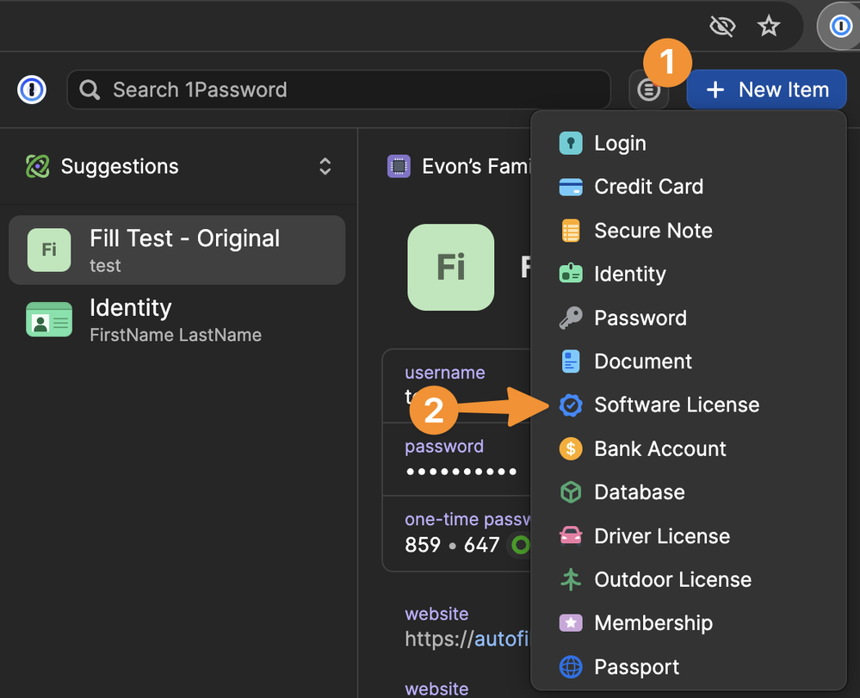Screen dimensions: 860x698
Task: Click the bookmark star icon
Action: [768, 27]
